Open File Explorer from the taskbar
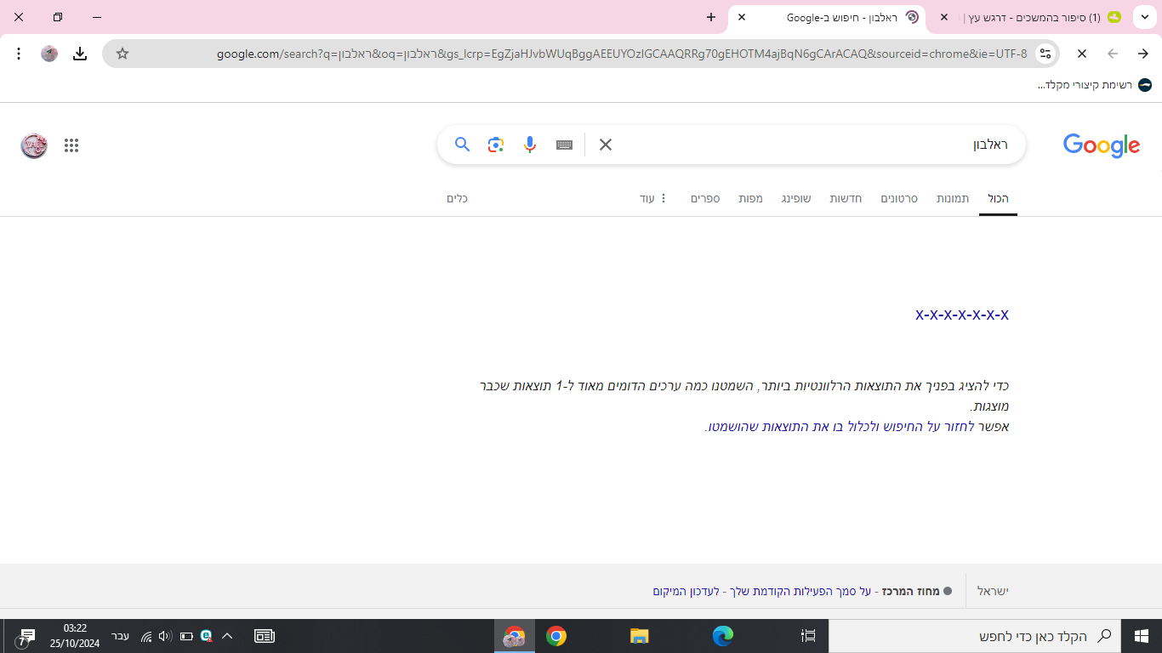 pyautogui.click(x=641, y=635)
